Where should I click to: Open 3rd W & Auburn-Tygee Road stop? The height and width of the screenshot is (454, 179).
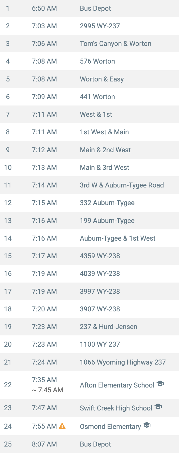tap(89, 185)
